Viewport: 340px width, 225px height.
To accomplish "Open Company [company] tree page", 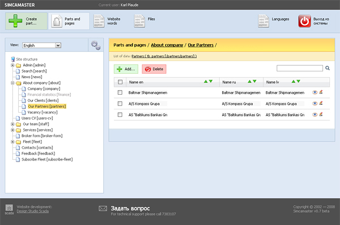I will tap(44, 89).
